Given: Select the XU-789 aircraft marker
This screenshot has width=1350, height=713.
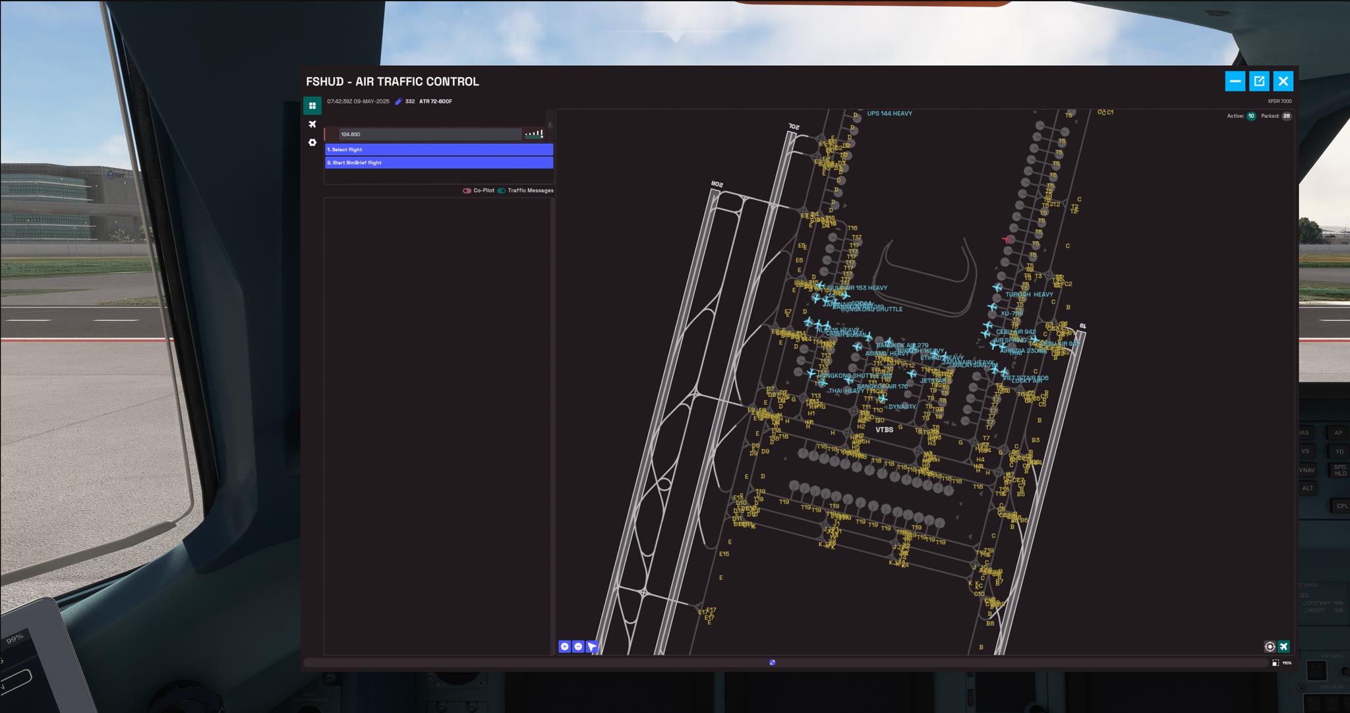Looking at the screenshot, I should click(x=992, y=307).
